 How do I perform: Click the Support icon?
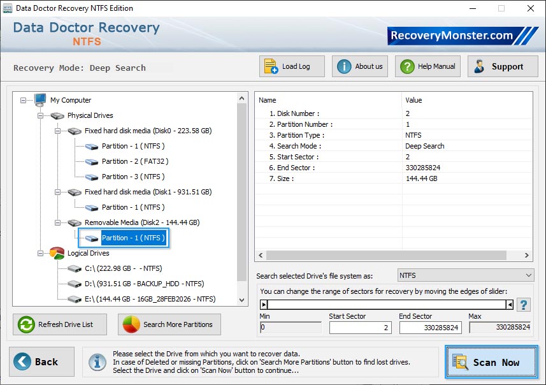tap(479, 66)
